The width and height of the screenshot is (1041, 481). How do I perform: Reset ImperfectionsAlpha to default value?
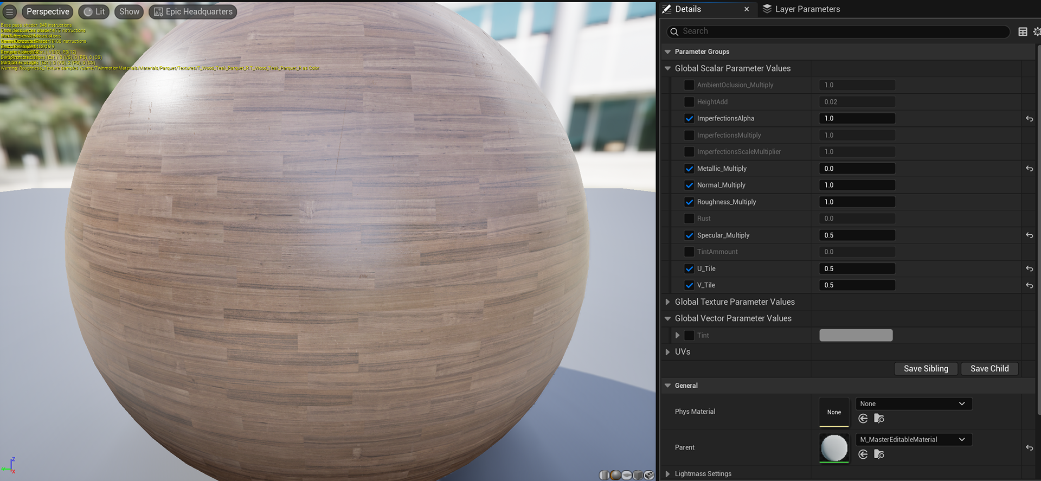(x=1029, y=119)
